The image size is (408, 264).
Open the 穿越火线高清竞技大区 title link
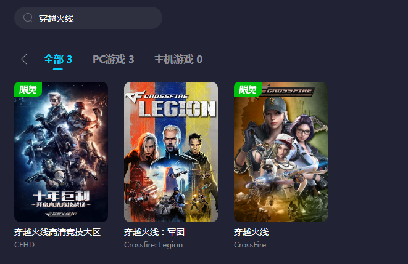click(57, 232)
